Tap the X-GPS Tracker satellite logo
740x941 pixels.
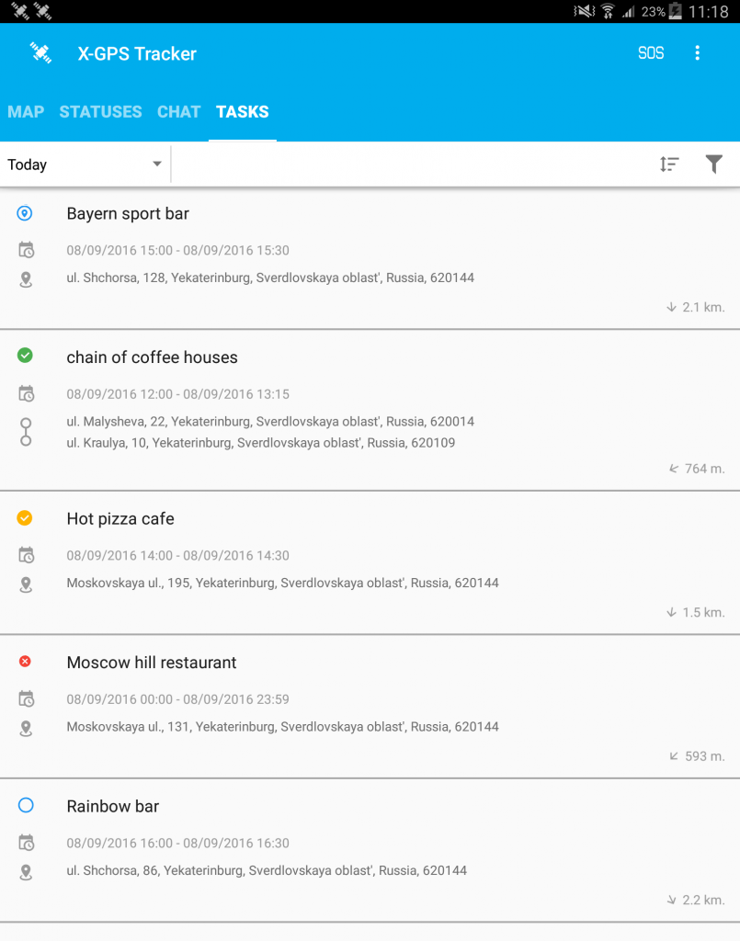coord(40,53)
